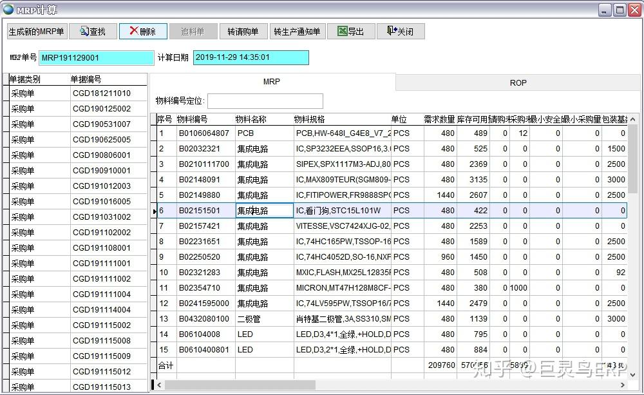Switch to the ROP tab
This screenshot has width=644, height=395.
(518, 83)
